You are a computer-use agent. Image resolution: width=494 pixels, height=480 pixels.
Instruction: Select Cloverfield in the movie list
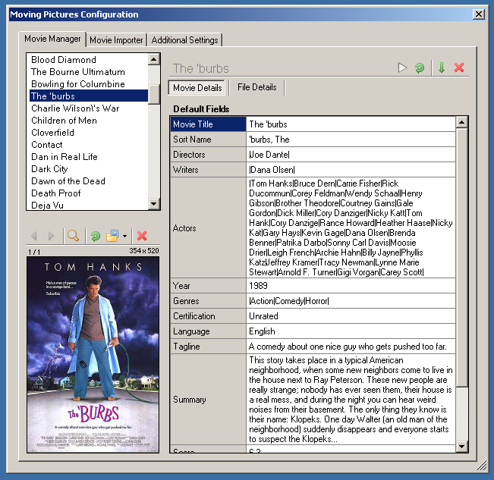tap(52, 133)
